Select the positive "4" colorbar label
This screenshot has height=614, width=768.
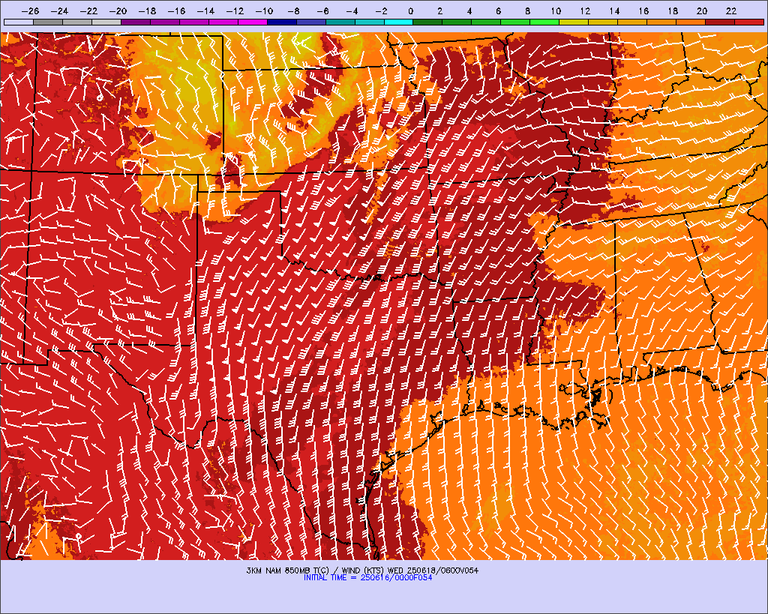pos(469,10)
